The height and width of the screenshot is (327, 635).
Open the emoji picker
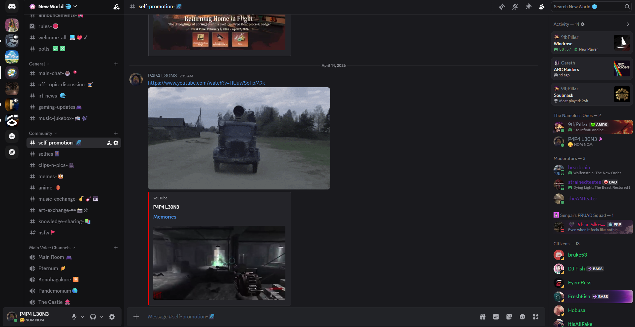pyautogui.click(x=522, y=317)
